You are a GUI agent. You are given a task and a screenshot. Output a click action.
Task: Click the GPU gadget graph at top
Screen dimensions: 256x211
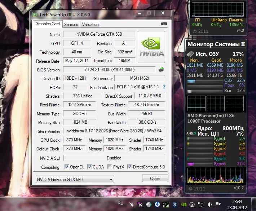point(218,9)
